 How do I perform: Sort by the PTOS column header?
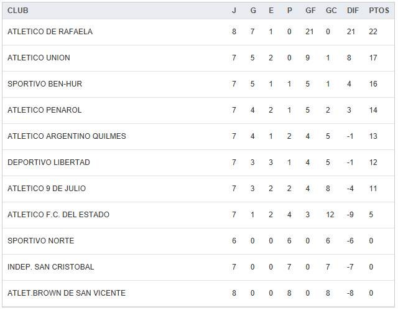click(x=379, y=11)
